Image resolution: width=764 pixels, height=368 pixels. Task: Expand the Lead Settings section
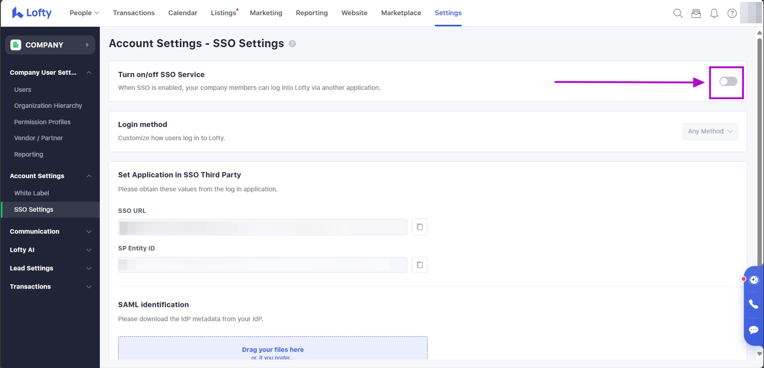point(50,268)
